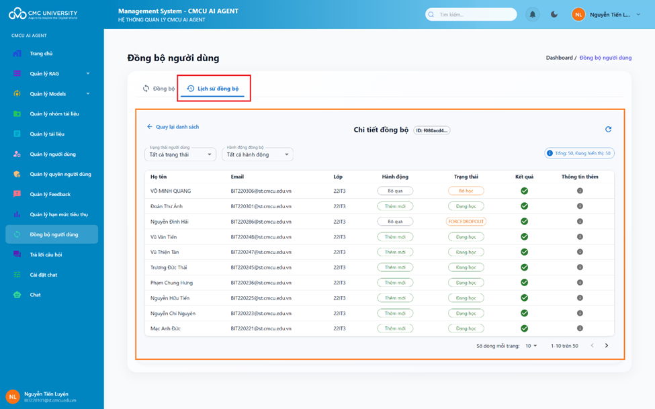Open info icon for Mạc Anh Đức row
This screenshot has width=655, height=409.
tap(580, 328)
